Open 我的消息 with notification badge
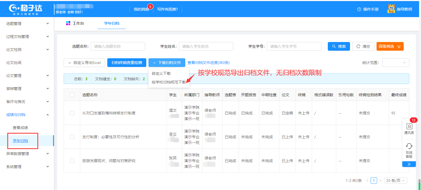 click(142, 9)
